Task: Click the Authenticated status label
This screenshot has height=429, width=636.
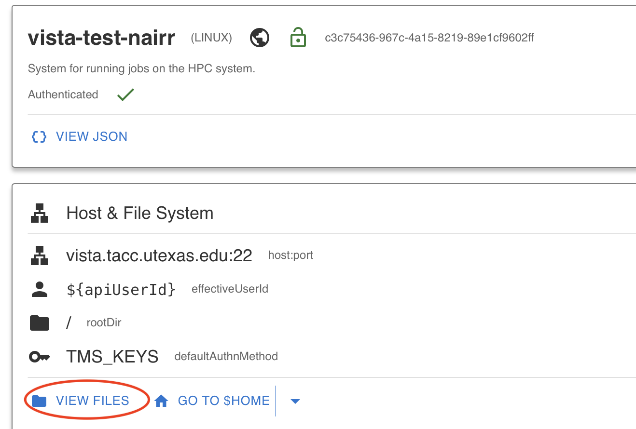Action: pyautogui.click(x=63, y=94)
